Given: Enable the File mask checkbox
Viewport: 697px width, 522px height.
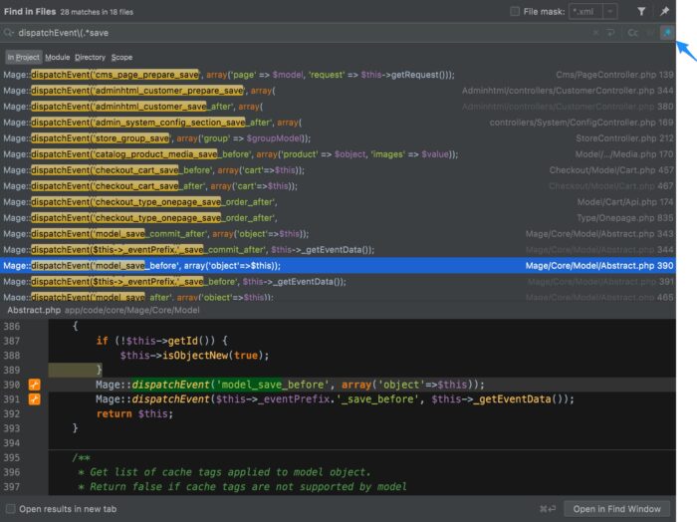Looking at the screenshot, I should pyautogui.click(x=515, y=12).
